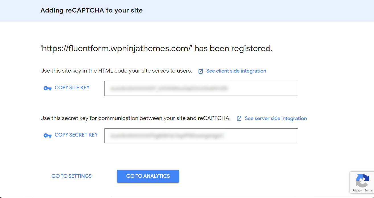The width and height of the screenshot is (374, 198).
Task: Open the Terms link in the reCAPTCHA badge
Action: click(x=368, y=191)
